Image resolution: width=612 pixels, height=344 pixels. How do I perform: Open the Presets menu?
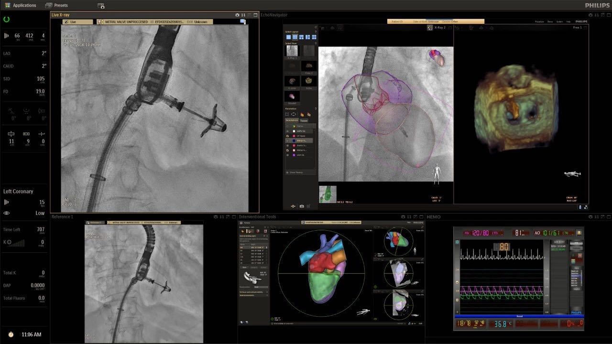pos(56,5)
